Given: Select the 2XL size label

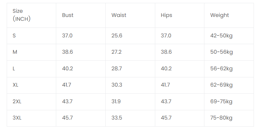Looking at the screenshot, I should pyautogui.click(x=17, y=101).
